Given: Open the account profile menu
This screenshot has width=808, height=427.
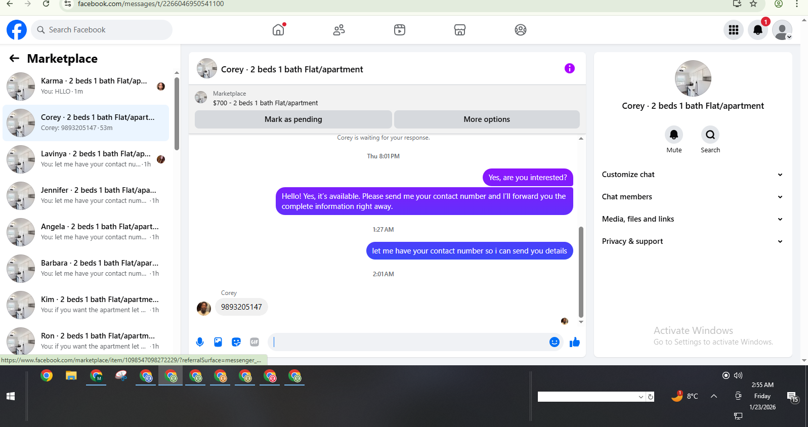Looking at the screenshot, I should pyautogui.click(x=782, y=30).
